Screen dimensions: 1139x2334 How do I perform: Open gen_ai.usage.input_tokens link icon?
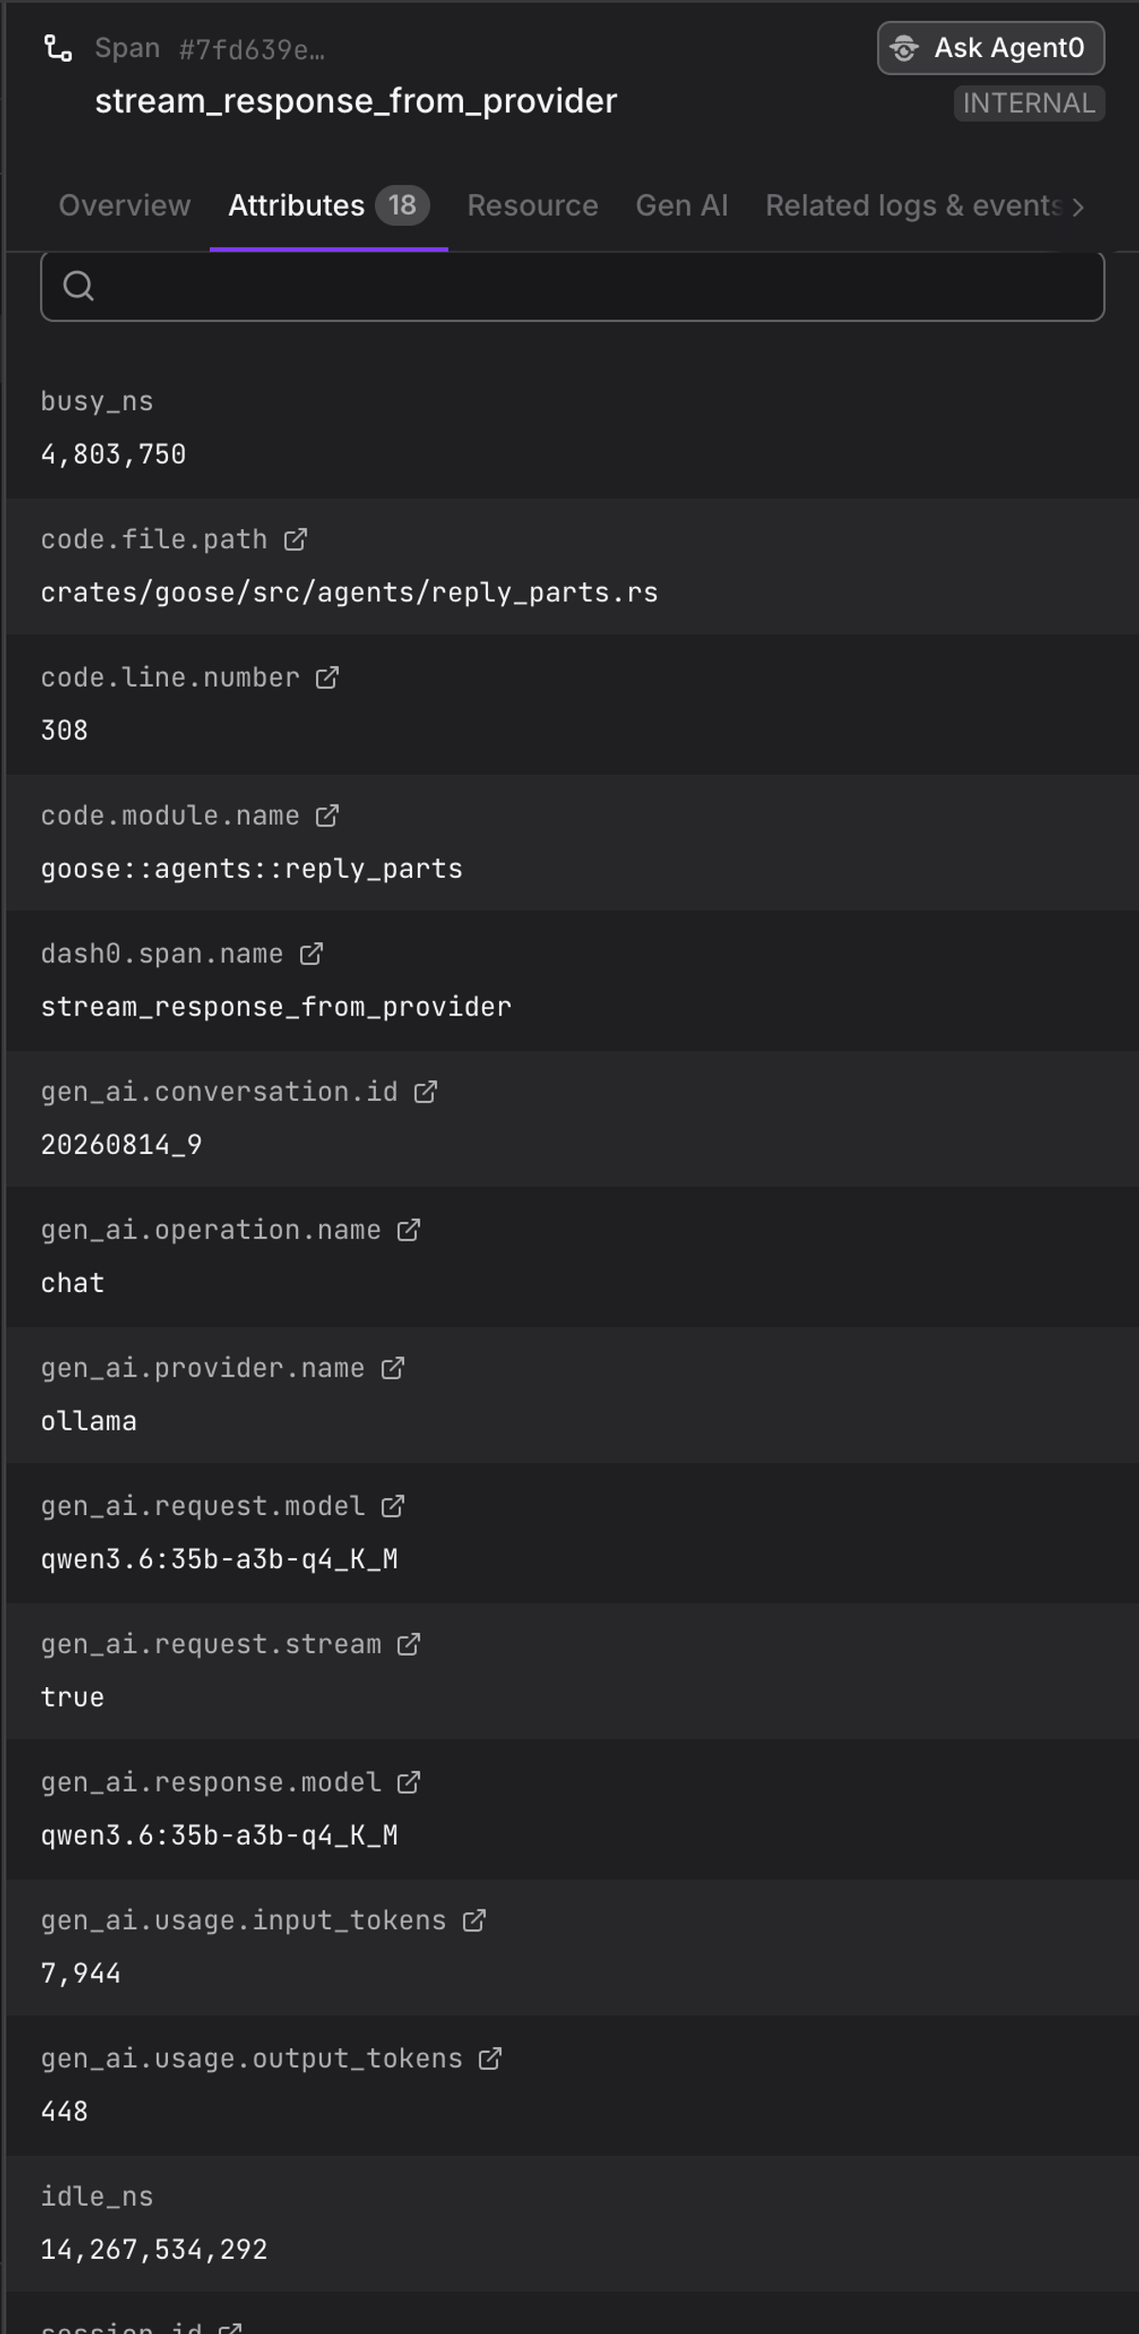point(474,1921)
